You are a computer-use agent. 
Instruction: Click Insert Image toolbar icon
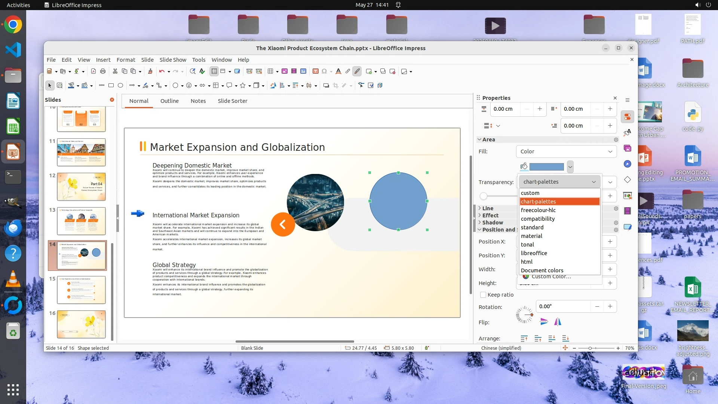pos(284,71)
